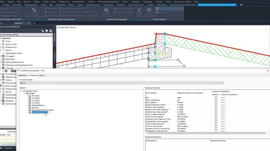
Task: Switch to the Информация tab in the dialog
Action: [22, 75]
